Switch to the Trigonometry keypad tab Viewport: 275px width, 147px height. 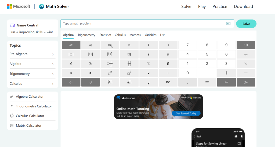[x=86, y=35]
